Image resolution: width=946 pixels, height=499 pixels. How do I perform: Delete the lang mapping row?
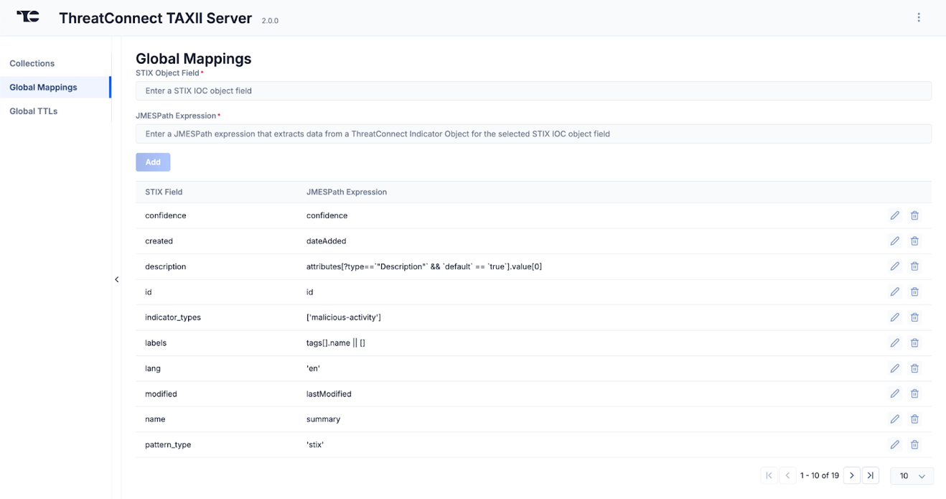point(914,368)
